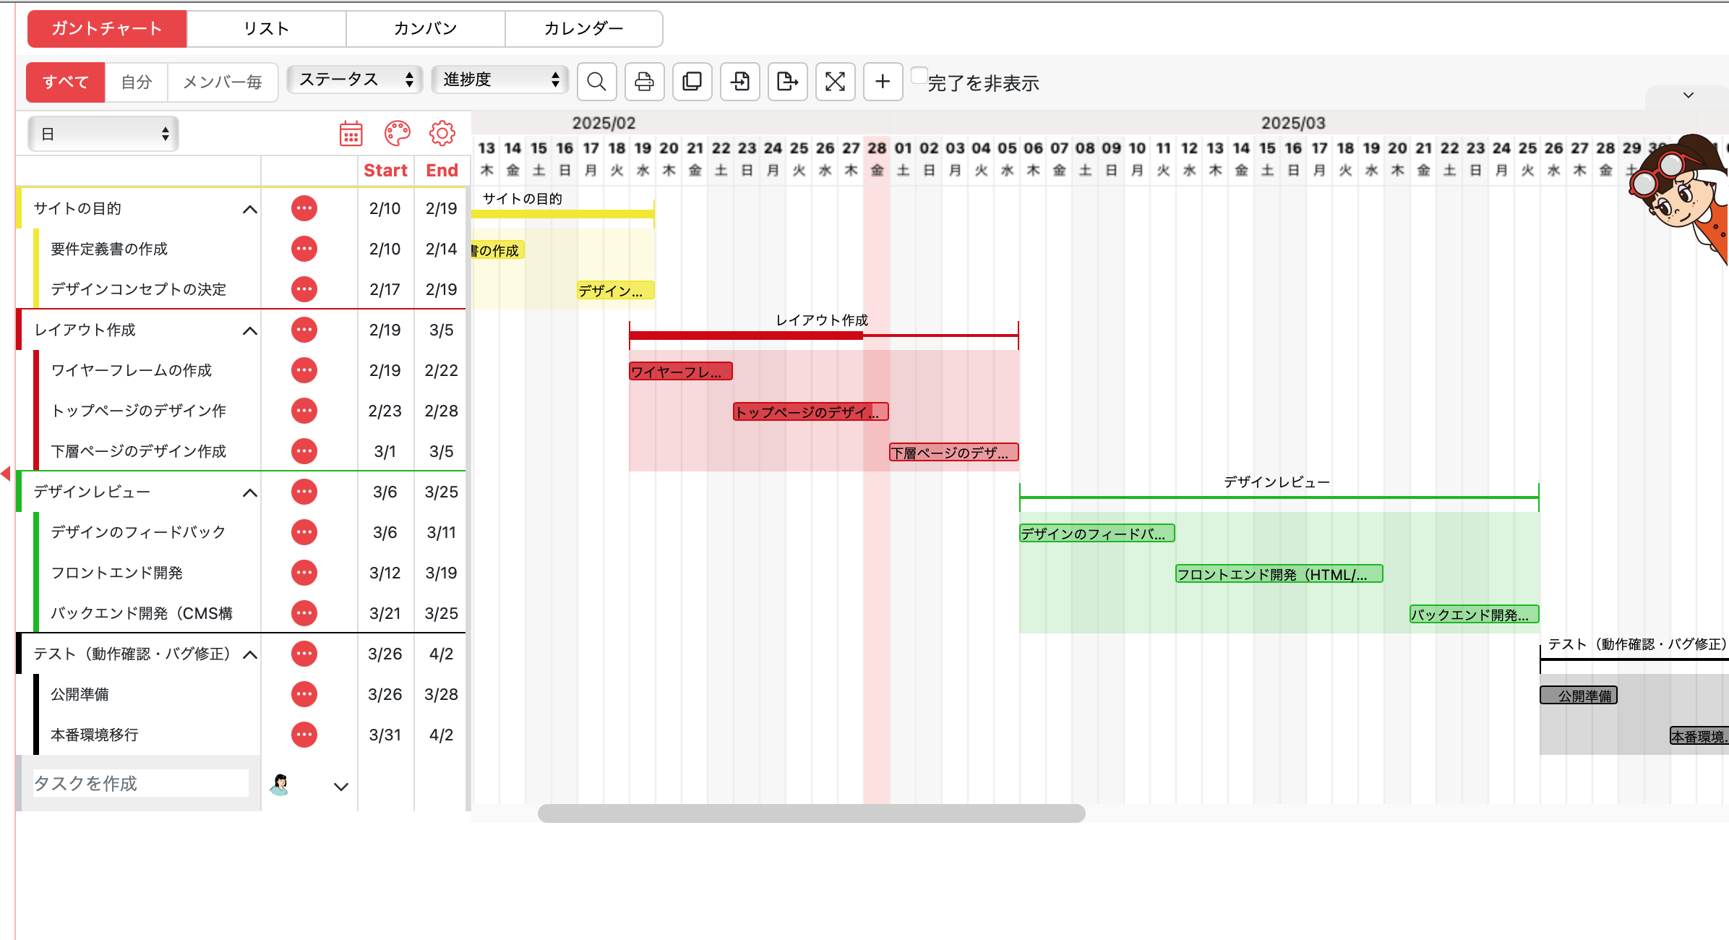Click the タスクを作成 input field
The height and width of the screenshot is (940, 1729).
(140, 784)
